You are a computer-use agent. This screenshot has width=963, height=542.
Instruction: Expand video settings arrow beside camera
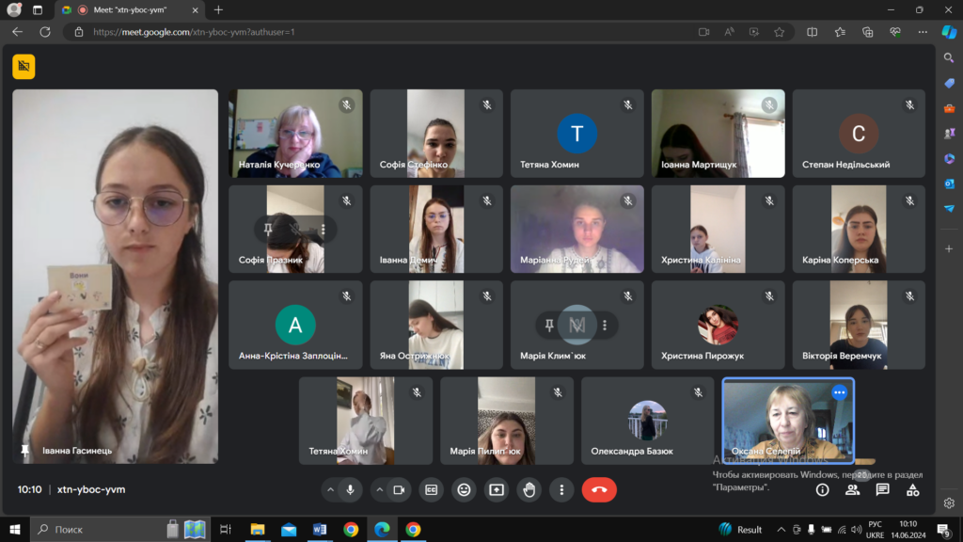tap(380, 489)
